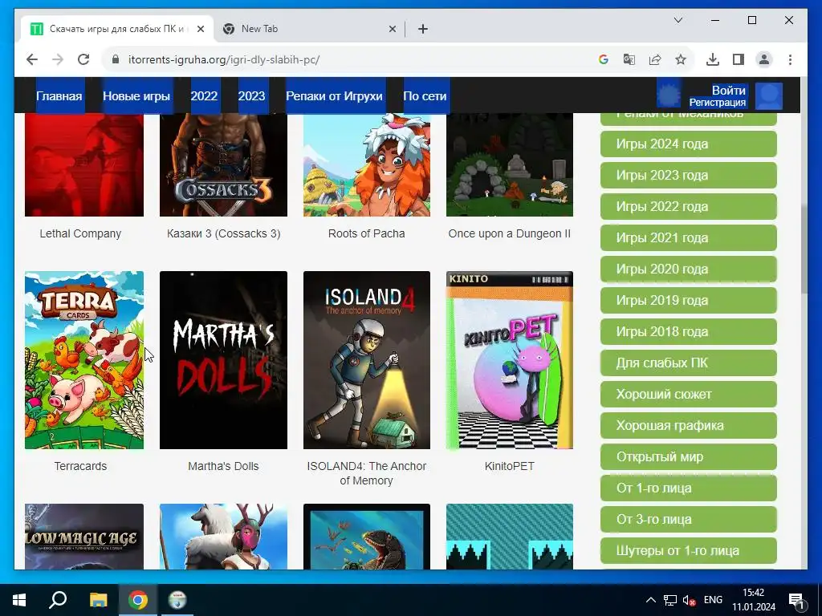Select the 'Скачать игры для слабых ПК' tab
The image size is (822, 616).
pos(117,29)
